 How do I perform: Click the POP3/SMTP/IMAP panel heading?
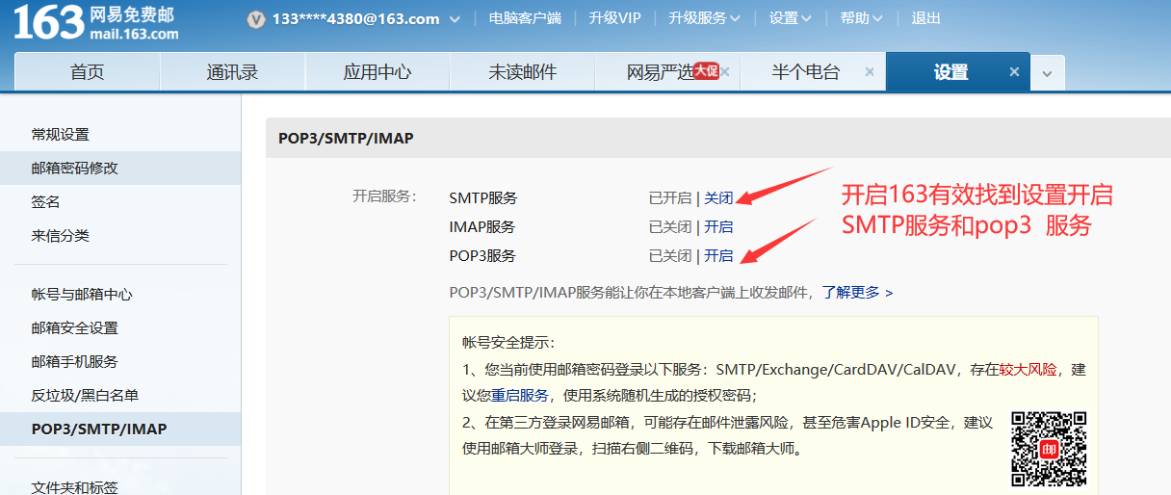point(346,138)
